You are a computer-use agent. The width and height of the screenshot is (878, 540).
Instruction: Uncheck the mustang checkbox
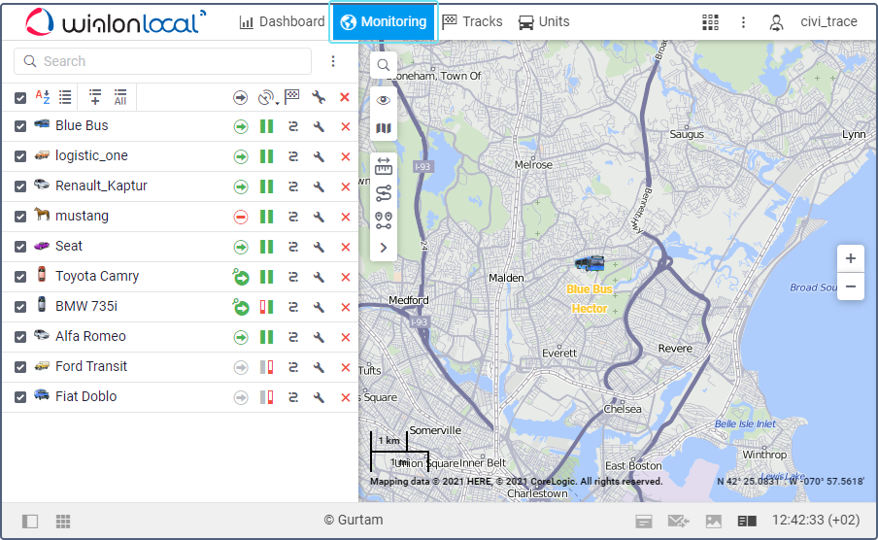[20, 217]
